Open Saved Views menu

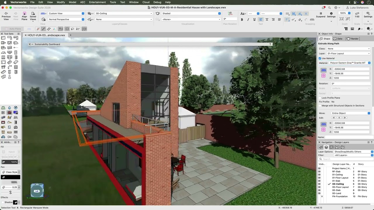click(33, 16)
